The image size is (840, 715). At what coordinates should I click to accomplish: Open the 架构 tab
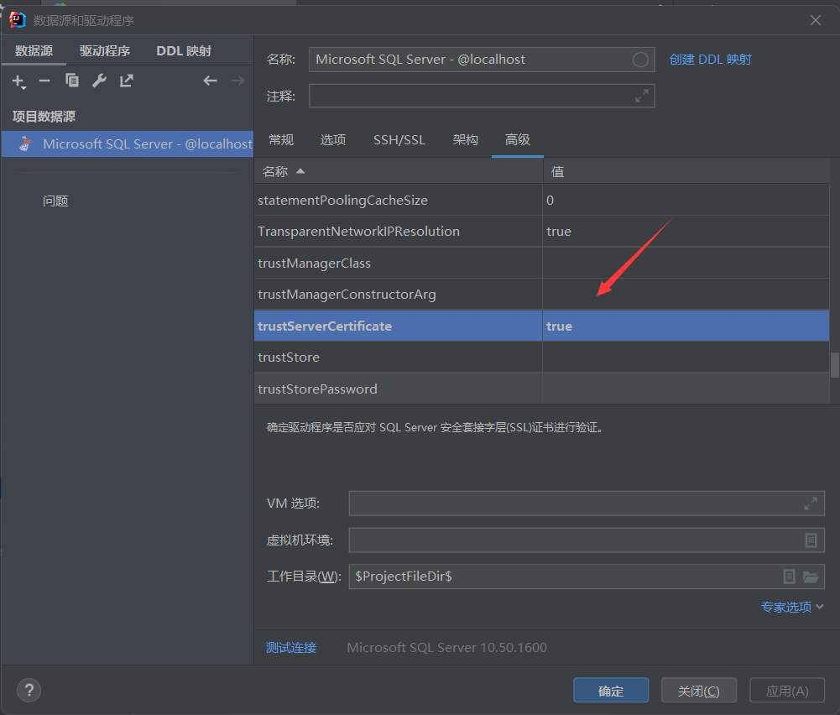(465, 140)
